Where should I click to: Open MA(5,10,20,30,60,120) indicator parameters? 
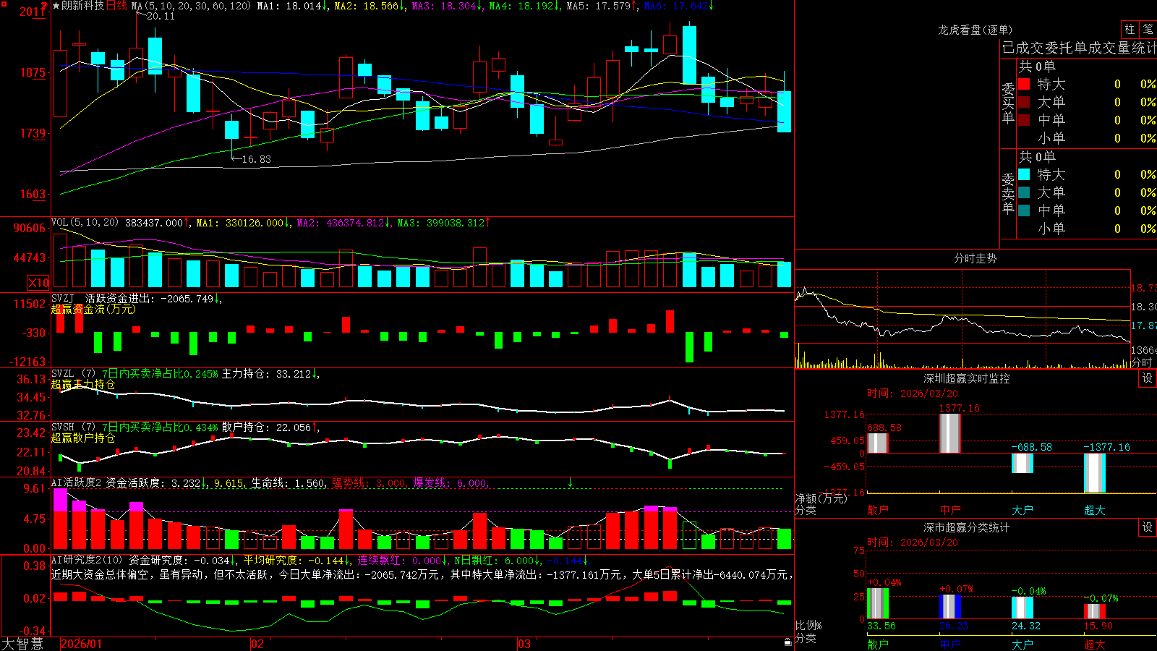coord(192,6)
